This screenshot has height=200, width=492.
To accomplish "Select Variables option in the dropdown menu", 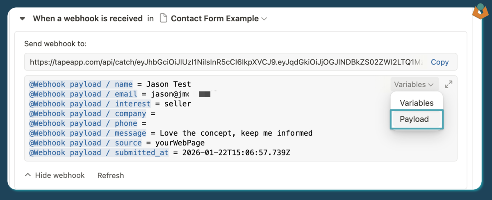I will [417, 103].
